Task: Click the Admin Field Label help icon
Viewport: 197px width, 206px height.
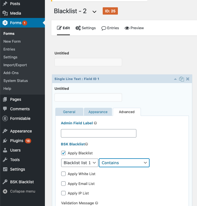Action: coord(95,123)
